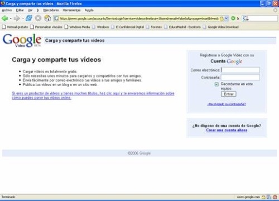Click the Forward arrow navigation button
The height and width of the screenshot is (201, 279).
coord(17,18)
